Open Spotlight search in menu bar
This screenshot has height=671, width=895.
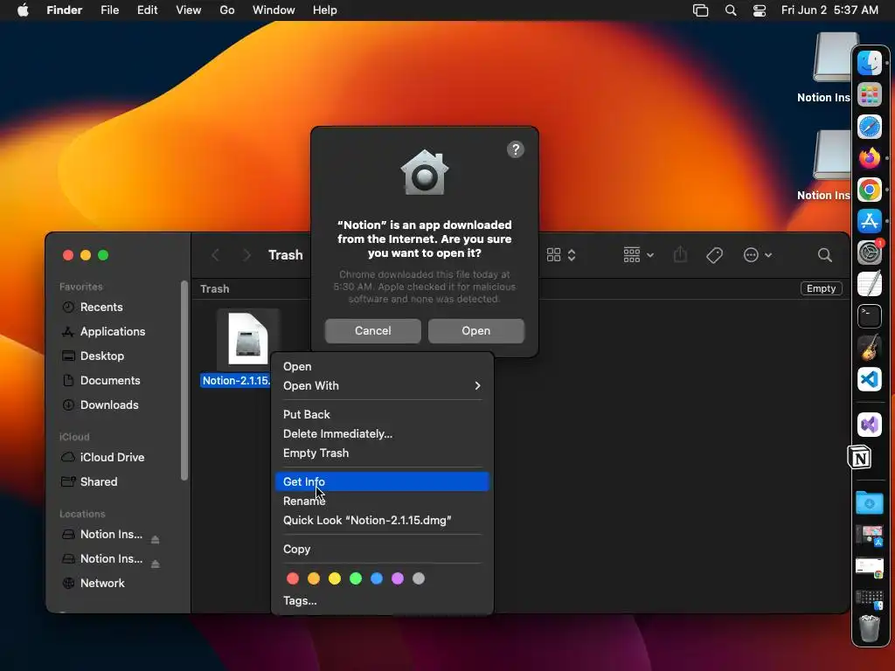(730, 10)
